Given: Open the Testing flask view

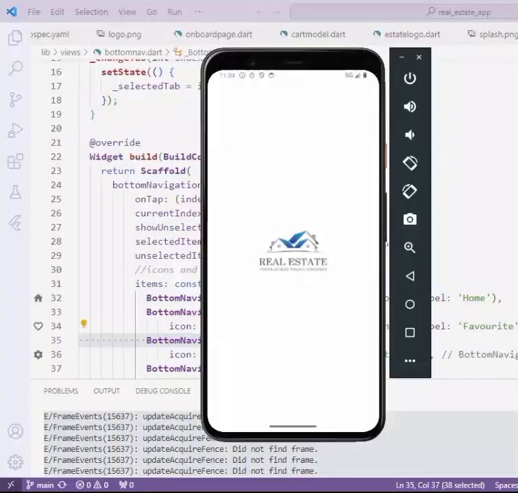Looking at the screenshot, I should coord(15,192).
